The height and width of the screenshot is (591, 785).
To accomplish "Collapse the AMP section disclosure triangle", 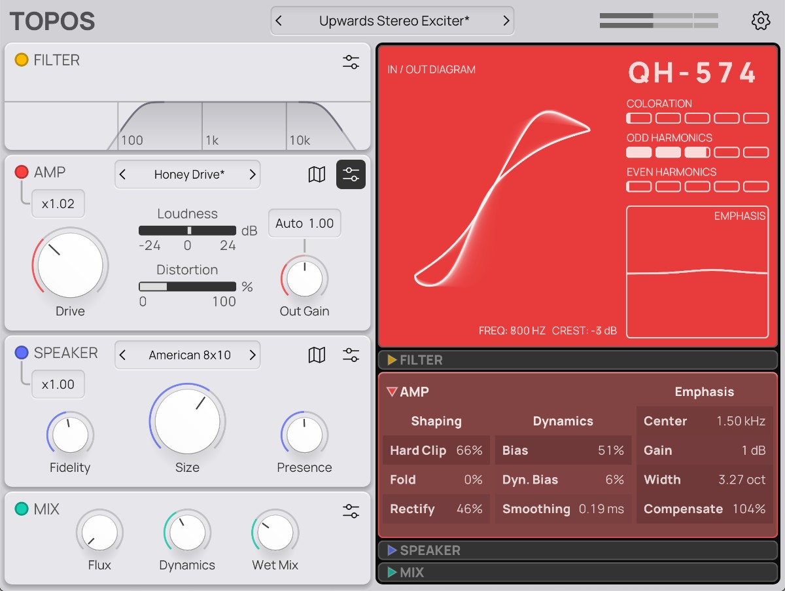I will pos(392,391).
